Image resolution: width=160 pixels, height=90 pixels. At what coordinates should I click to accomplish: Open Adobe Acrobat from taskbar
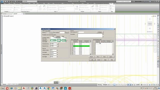(70, 88)
